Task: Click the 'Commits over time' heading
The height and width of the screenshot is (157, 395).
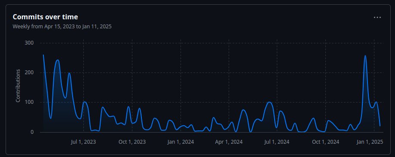Action: point(45,17)
